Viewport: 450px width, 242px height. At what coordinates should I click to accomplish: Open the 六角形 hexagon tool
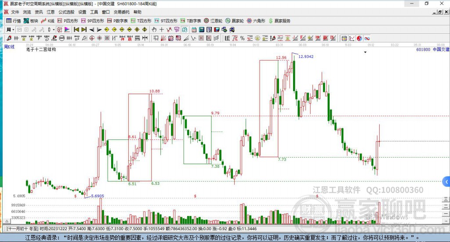coord(256,21)
